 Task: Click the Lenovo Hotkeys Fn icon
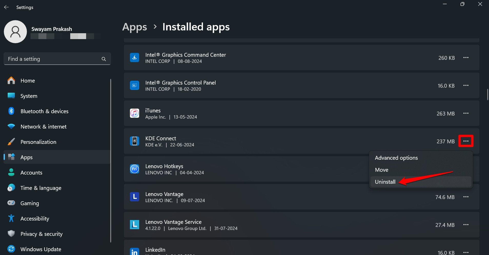134,169
